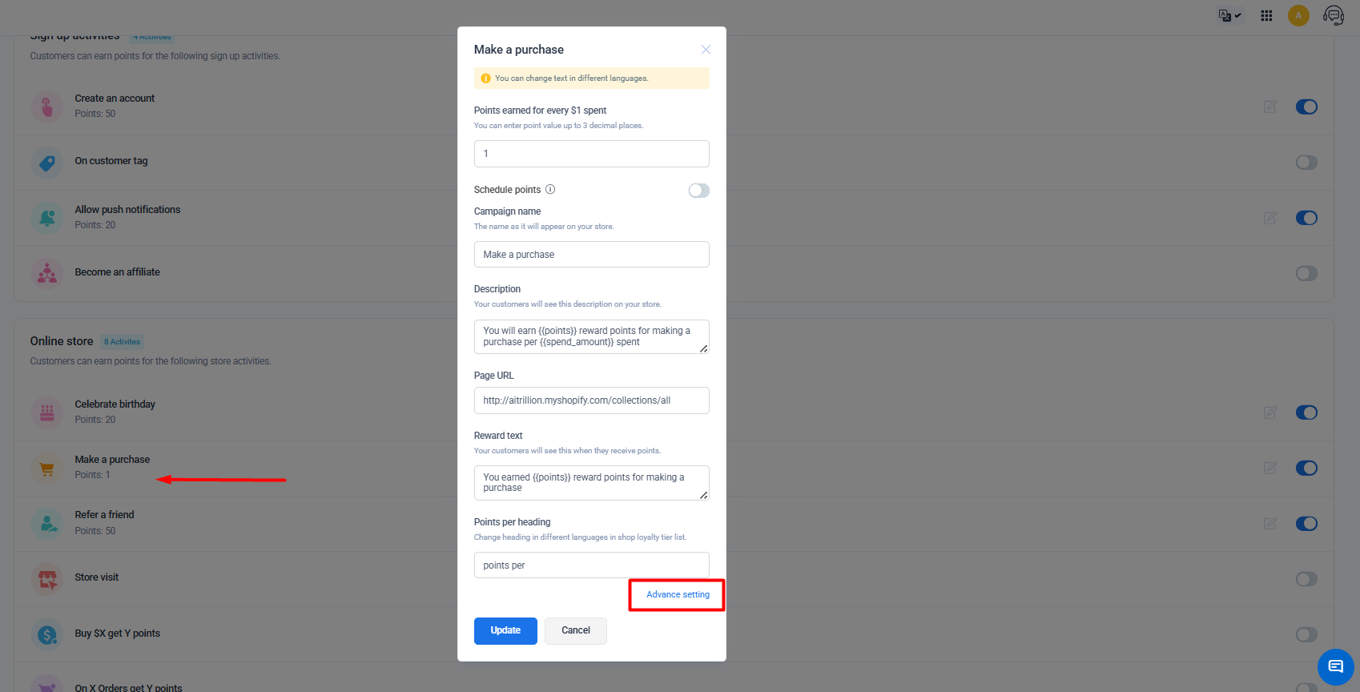Edit the Celebrate birthday activity
The image size is (1360, 692).
[1269, 412]
